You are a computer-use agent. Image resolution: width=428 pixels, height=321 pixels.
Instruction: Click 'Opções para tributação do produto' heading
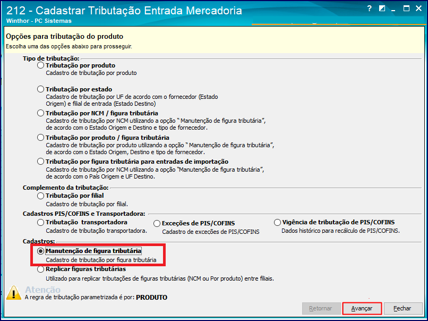pos(64,37)
